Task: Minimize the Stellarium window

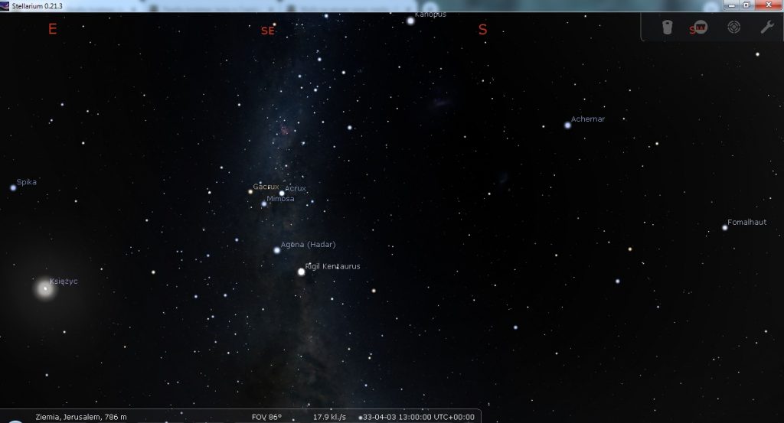Action: pos(731,5)
